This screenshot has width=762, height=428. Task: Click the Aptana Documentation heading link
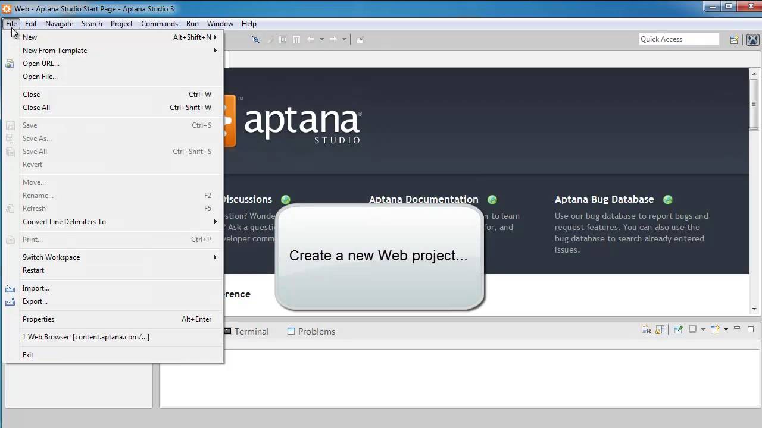click(424, 199)
